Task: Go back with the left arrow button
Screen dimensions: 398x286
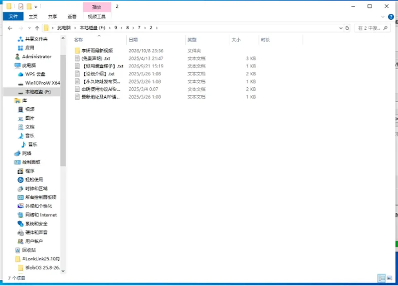Action: 10,28
